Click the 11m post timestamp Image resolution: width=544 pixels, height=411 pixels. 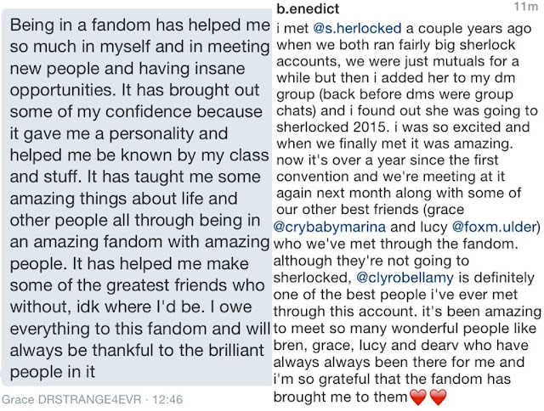[526, 6]
